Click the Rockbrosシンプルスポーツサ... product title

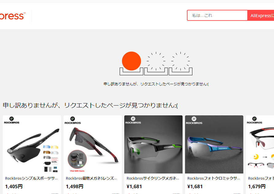(32, 178)
